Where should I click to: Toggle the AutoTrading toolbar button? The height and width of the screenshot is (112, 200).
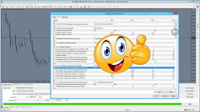(x=48, y=7)
